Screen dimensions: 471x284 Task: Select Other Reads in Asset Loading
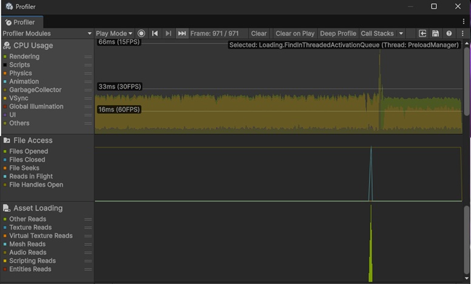point(28,219)
